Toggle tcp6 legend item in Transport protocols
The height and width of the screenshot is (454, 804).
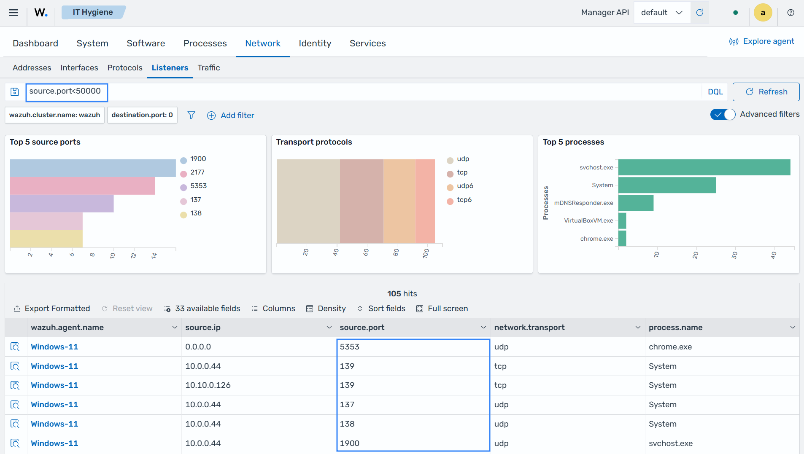click(459, 200)
